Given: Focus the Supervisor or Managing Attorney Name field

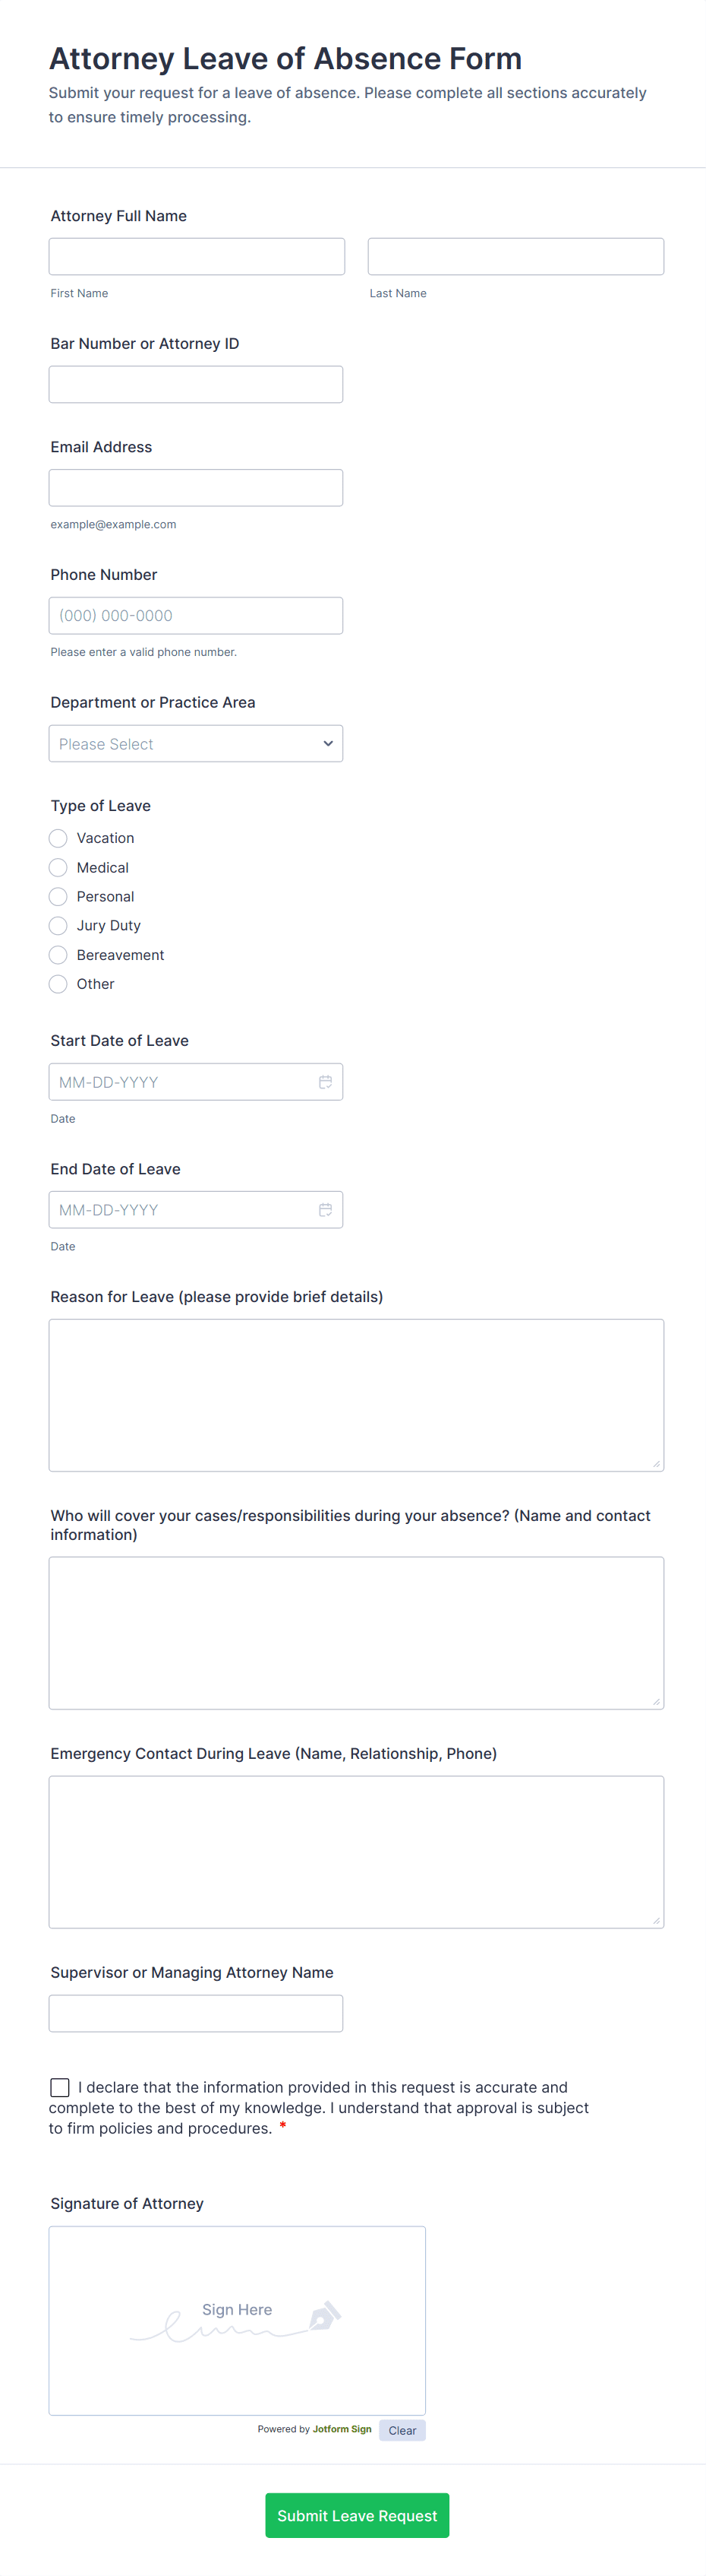Looking at the screenshot, I should (x=196, y=2013).
